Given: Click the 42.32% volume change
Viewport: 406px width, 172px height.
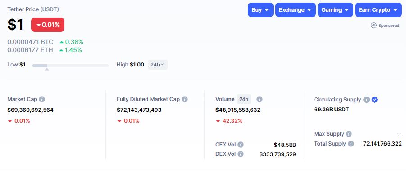Looking at the screenshot, I should point(229,121).
